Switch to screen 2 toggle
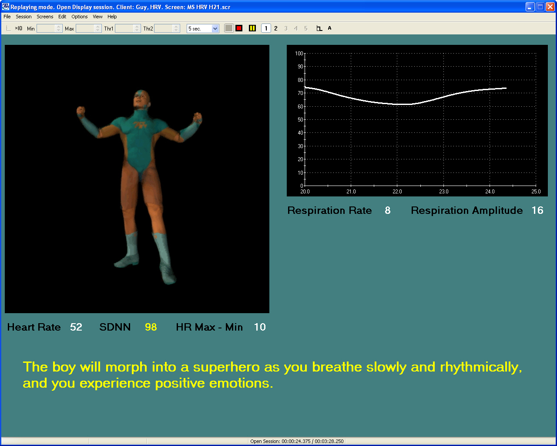This screenshot has width=557, height=446. (276, 28)
